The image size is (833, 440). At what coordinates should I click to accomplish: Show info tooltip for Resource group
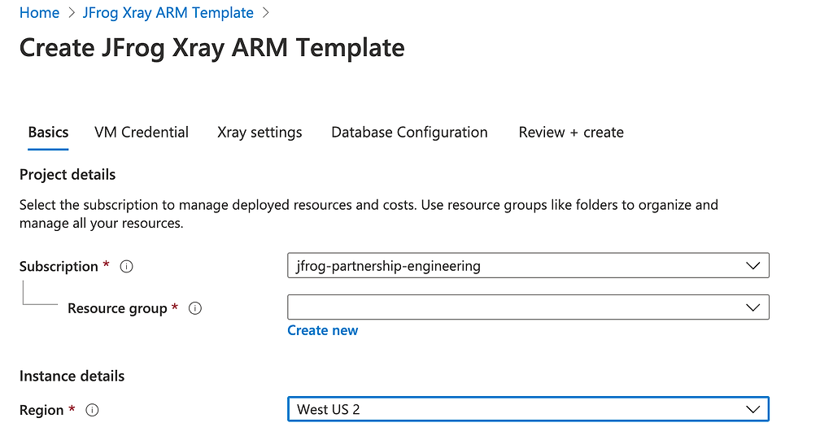[x=195, y=308]
